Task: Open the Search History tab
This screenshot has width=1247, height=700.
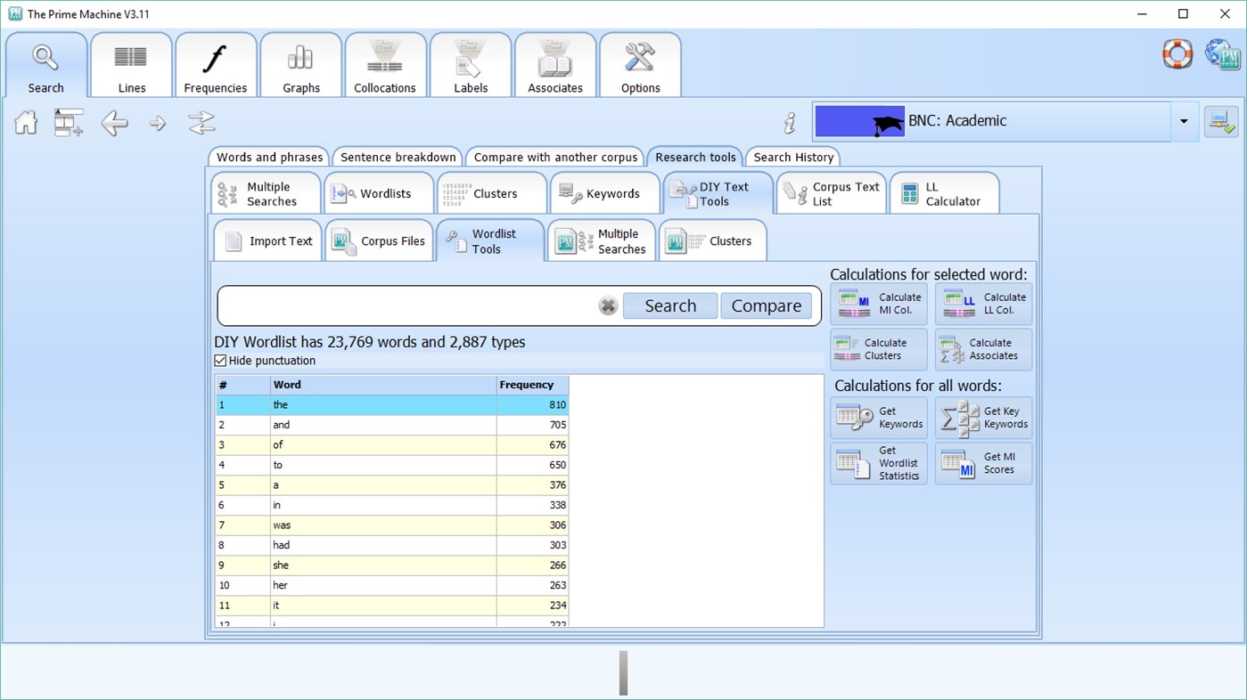Action: point(793,157)
